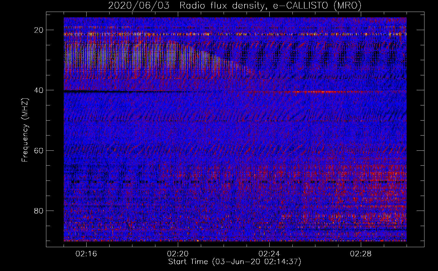Click the time tick label '02:24'
This screenshot has width=438, height=271.
coord(269,254)
